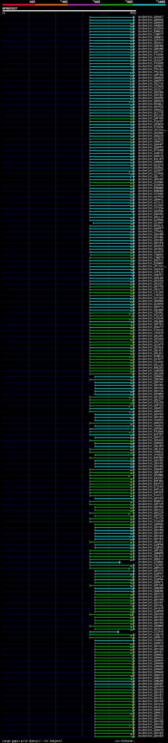Image resolution: width=168 pixels, height=743 pixels.
Task: Select UniRef100_Q1WFH5 label
Action: point(151,611)
